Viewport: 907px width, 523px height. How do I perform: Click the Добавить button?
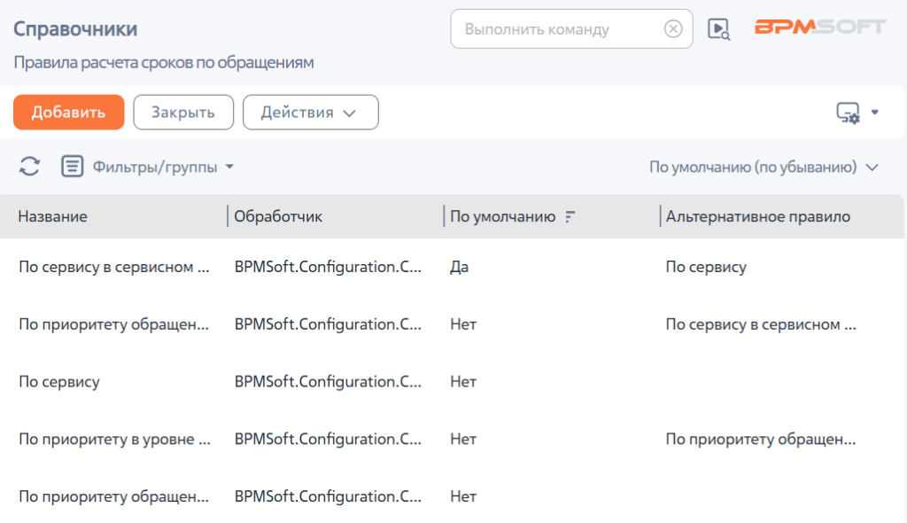69,113
